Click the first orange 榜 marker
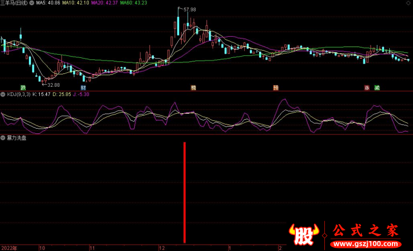413x251 pixels. (x=194, y=87)
